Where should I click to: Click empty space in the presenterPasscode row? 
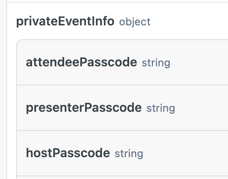[x=201, y=108]
